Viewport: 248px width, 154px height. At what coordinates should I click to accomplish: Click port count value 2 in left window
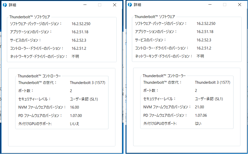(x=71, y=91)
